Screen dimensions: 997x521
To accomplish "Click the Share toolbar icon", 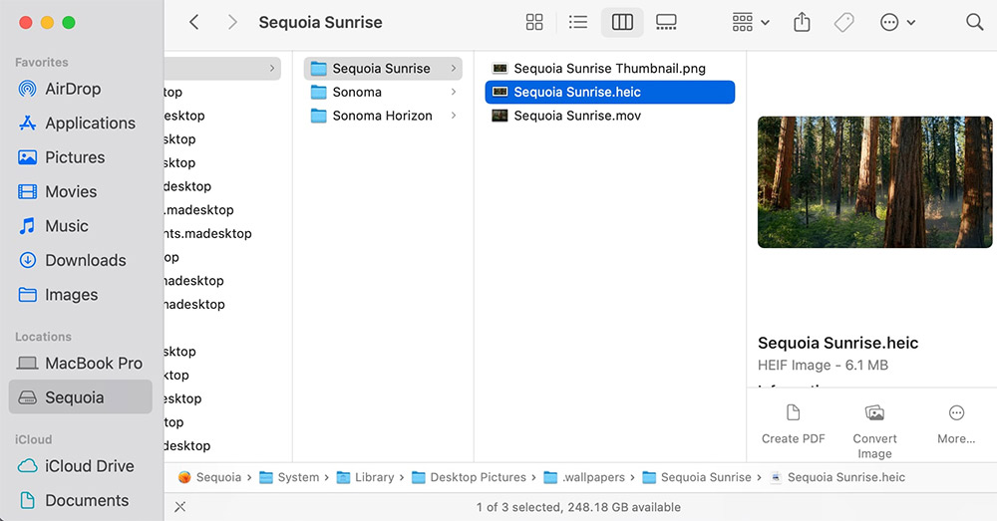I will pos(802,22).
